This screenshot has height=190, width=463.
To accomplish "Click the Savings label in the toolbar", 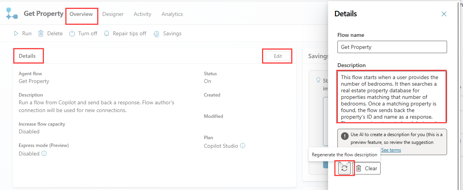I will coord(172,34).
